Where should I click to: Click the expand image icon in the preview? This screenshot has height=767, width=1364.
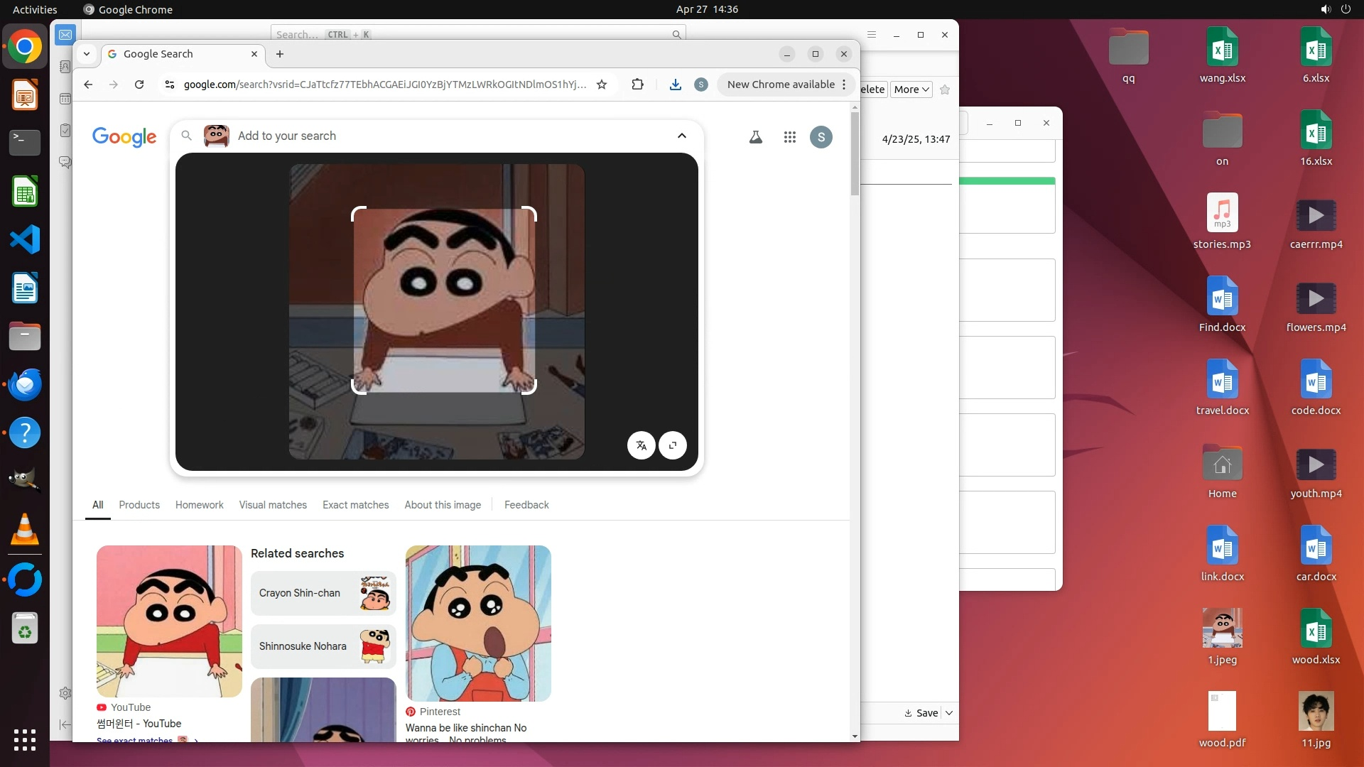672,445
